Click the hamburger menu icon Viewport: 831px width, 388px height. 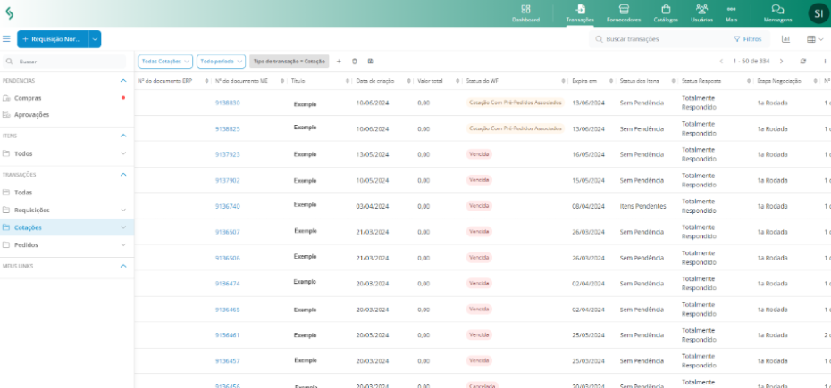click(x=6, y=39)
